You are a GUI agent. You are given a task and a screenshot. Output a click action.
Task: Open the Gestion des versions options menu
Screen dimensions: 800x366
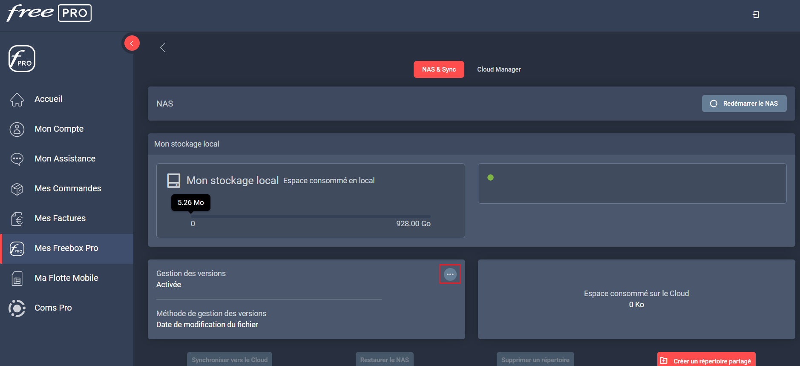[x=450, y=274]
